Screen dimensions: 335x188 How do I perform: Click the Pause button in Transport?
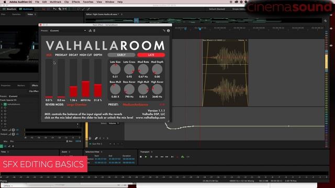click(151, 157)
